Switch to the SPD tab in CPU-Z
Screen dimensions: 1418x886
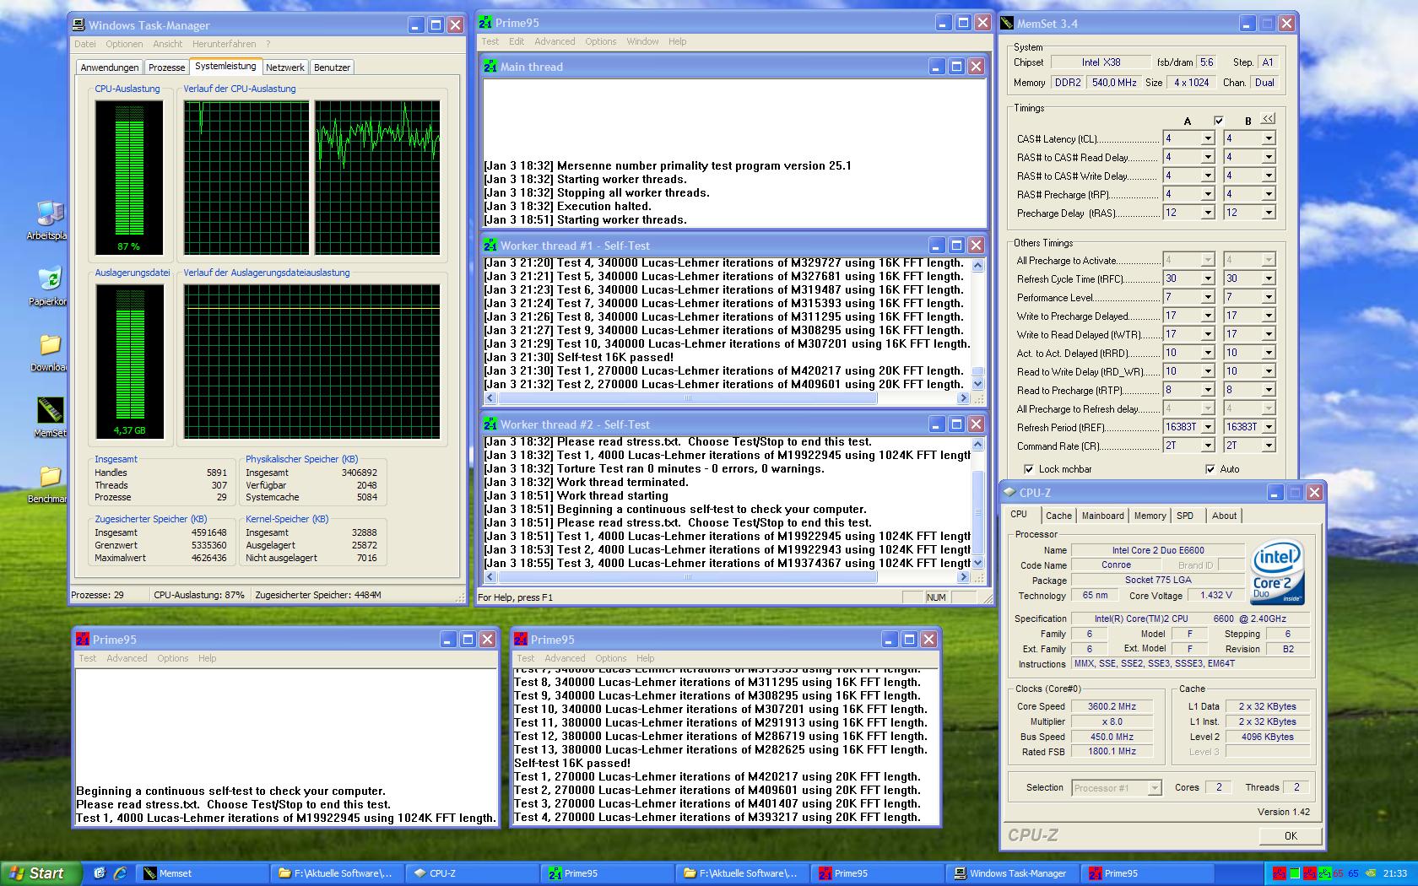[1185, 516]
